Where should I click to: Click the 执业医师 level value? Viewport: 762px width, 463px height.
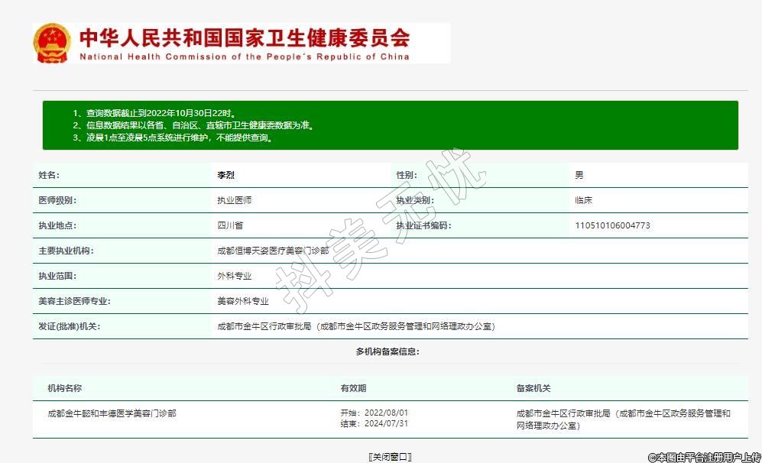coord(235,200)
